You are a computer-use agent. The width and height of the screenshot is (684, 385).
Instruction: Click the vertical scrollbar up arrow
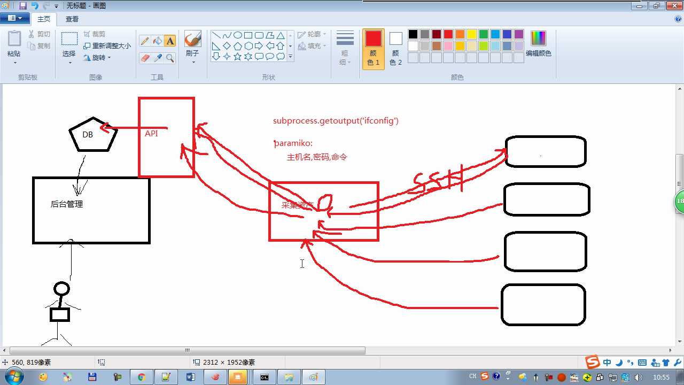[x=679, y=89]
